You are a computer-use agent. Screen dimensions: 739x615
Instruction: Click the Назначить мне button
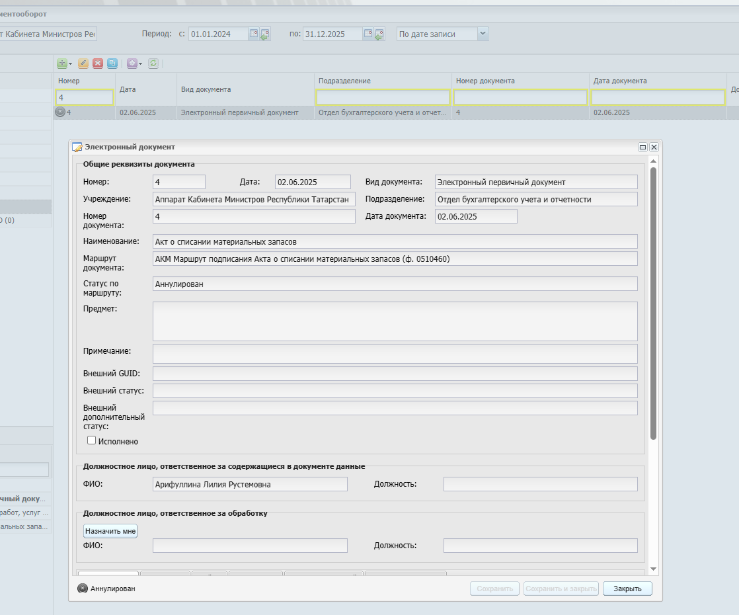tap(110, 531)
